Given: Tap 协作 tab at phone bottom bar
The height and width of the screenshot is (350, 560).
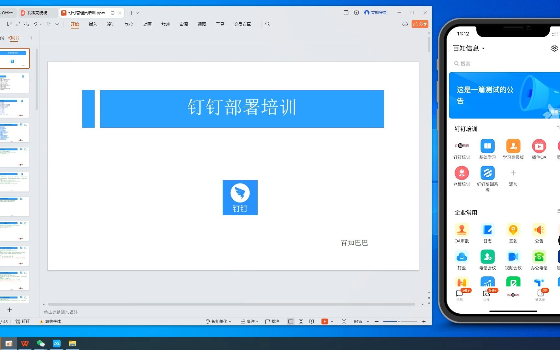Looking at the screenshot, I should click(486, 295).
